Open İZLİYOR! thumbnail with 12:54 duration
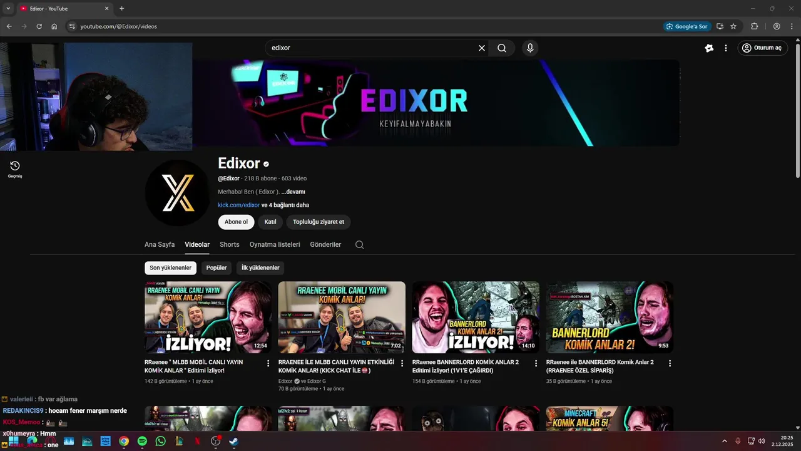 [x=208, y=317]
